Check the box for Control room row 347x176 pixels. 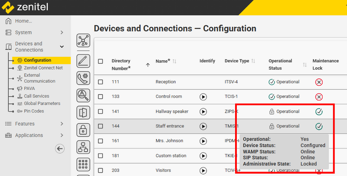(101, 97)
